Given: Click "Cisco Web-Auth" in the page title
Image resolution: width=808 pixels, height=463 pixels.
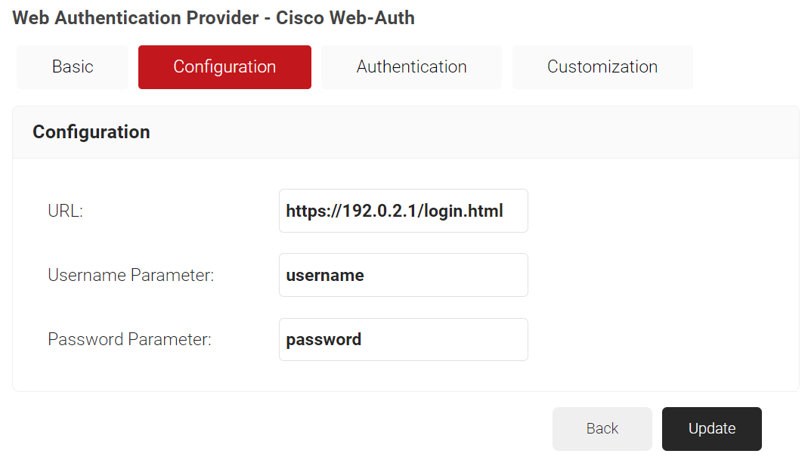Looking at the screenshot, I should (x=345, y=17).
